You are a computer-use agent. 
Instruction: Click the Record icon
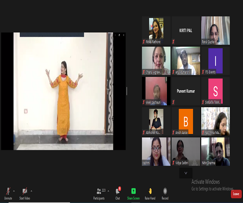[165, 191]
